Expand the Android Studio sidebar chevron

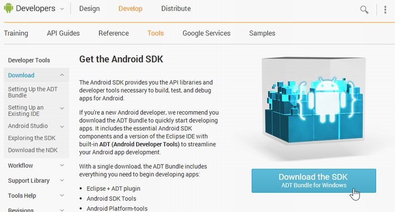pos(62,126)
